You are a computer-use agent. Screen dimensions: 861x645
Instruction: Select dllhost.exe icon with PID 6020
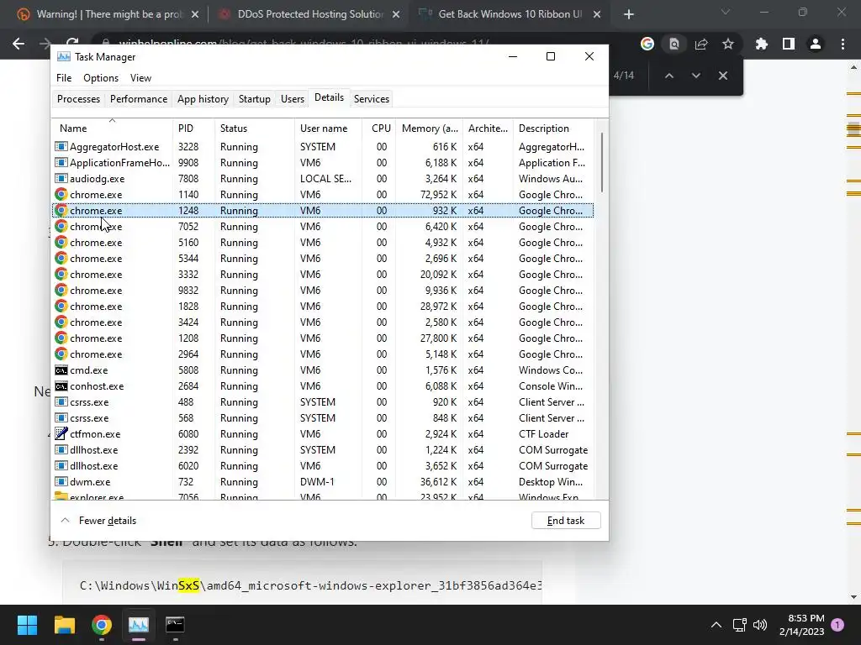point(61,465)
